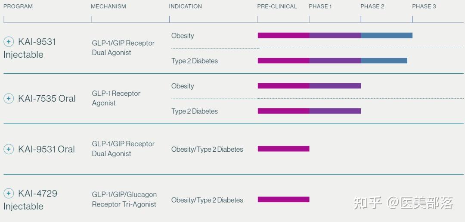Click the KAI-7535 Oral program name
The height and width of the screenshot is (222, 465).
pos(46,98)
